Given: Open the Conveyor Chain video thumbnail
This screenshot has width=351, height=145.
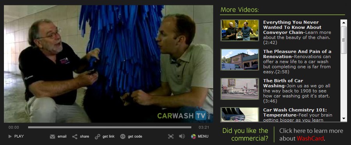Looking at the screenshot, I should click(239, 30).
